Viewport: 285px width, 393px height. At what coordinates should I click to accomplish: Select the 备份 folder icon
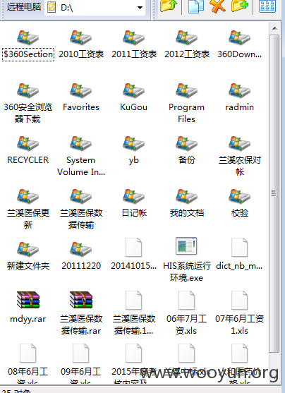pyautogui.click(x=186, y=144)
